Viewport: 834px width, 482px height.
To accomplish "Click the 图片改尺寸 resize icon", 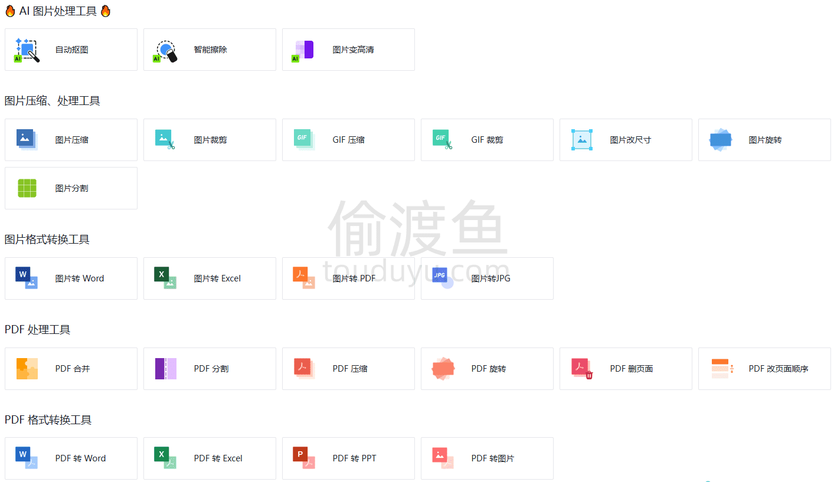I will [581, 140].
